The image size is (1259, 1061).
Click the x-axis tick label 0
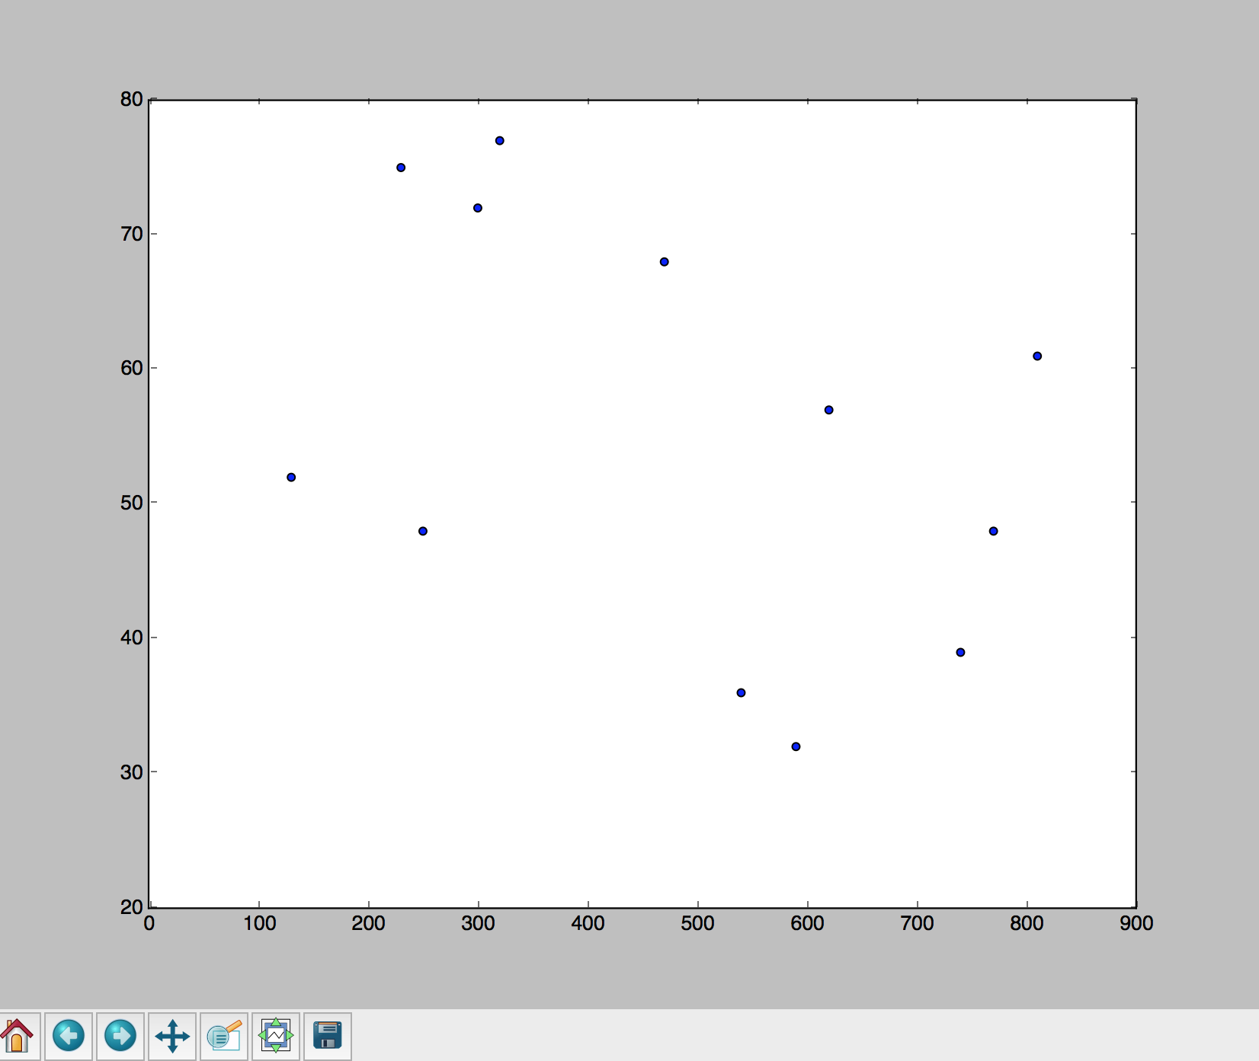149,924
